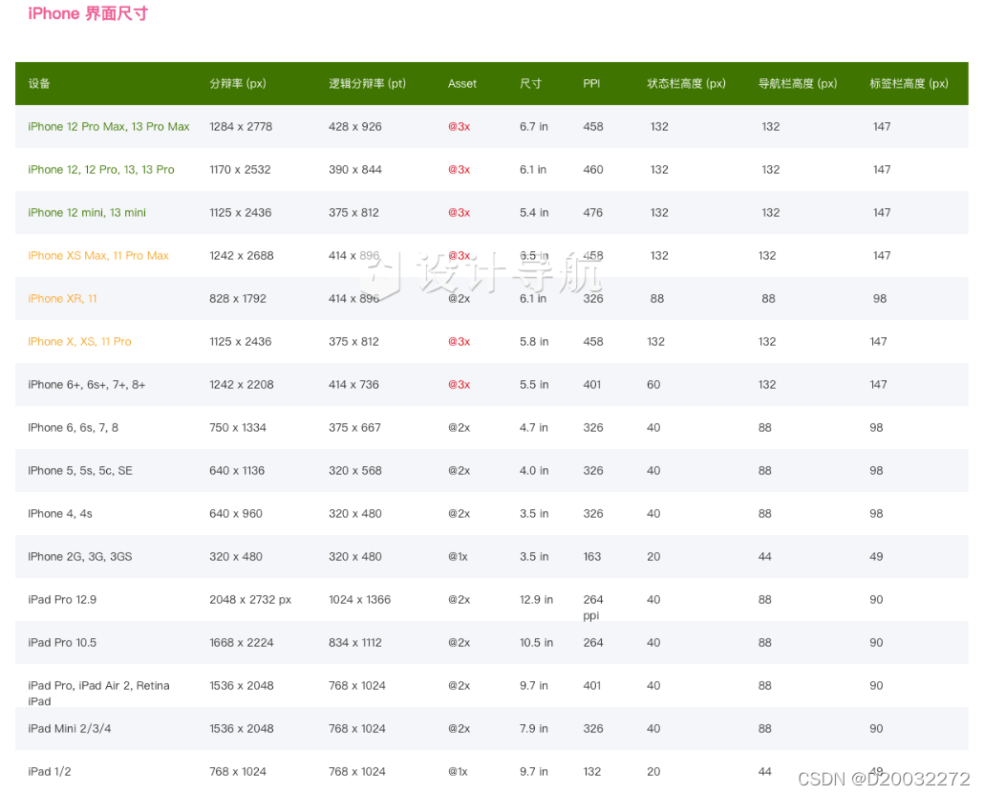Click the '5.5 in' size cell
Screen dimensions: 984x795
tap(533, 385)
